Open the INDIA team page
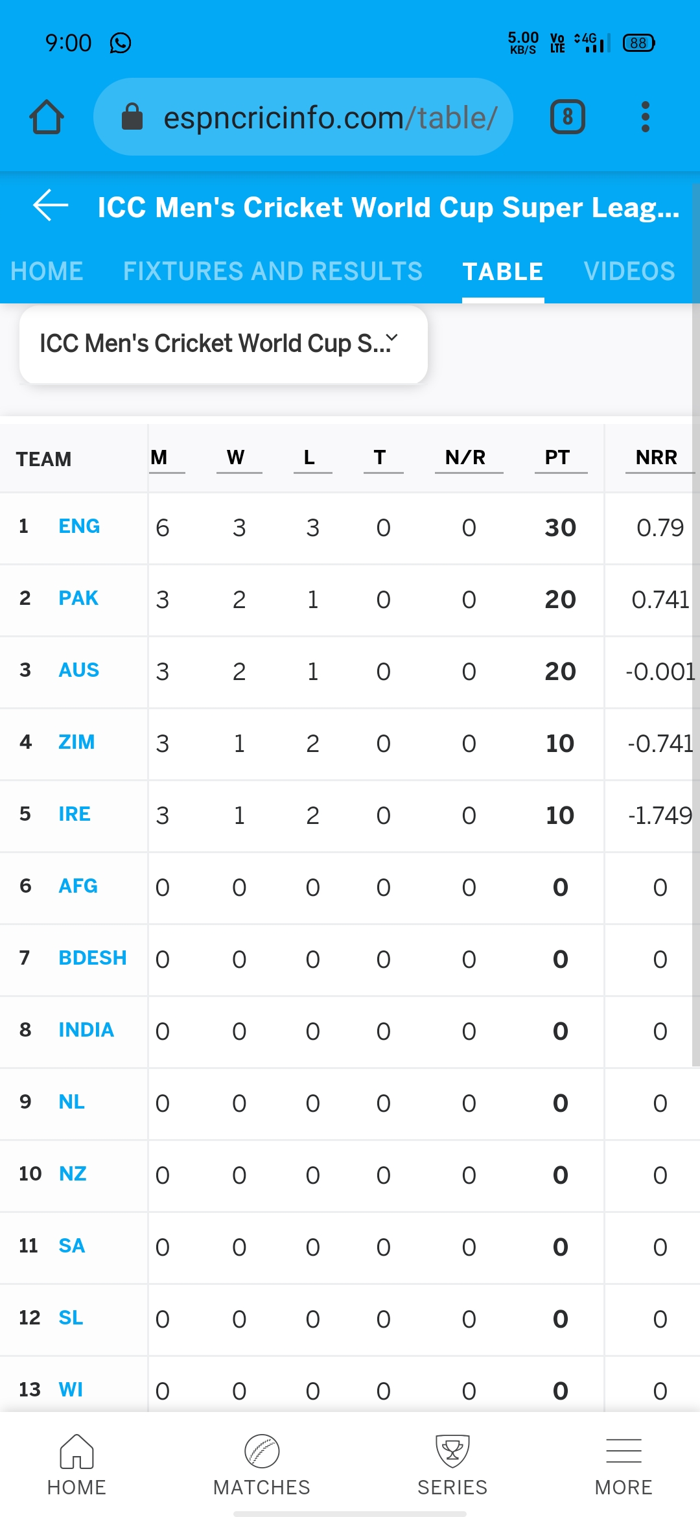The height and width of the screenshot is (1517, 700). tap(86, 1029)
